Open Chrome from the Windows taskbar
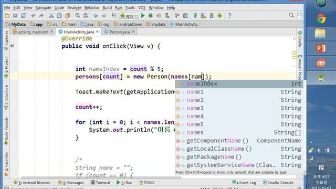The image size is (336, 189). [321, 19]
